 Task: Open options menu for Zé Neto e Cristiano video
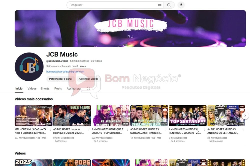click(x=50, y=129)
